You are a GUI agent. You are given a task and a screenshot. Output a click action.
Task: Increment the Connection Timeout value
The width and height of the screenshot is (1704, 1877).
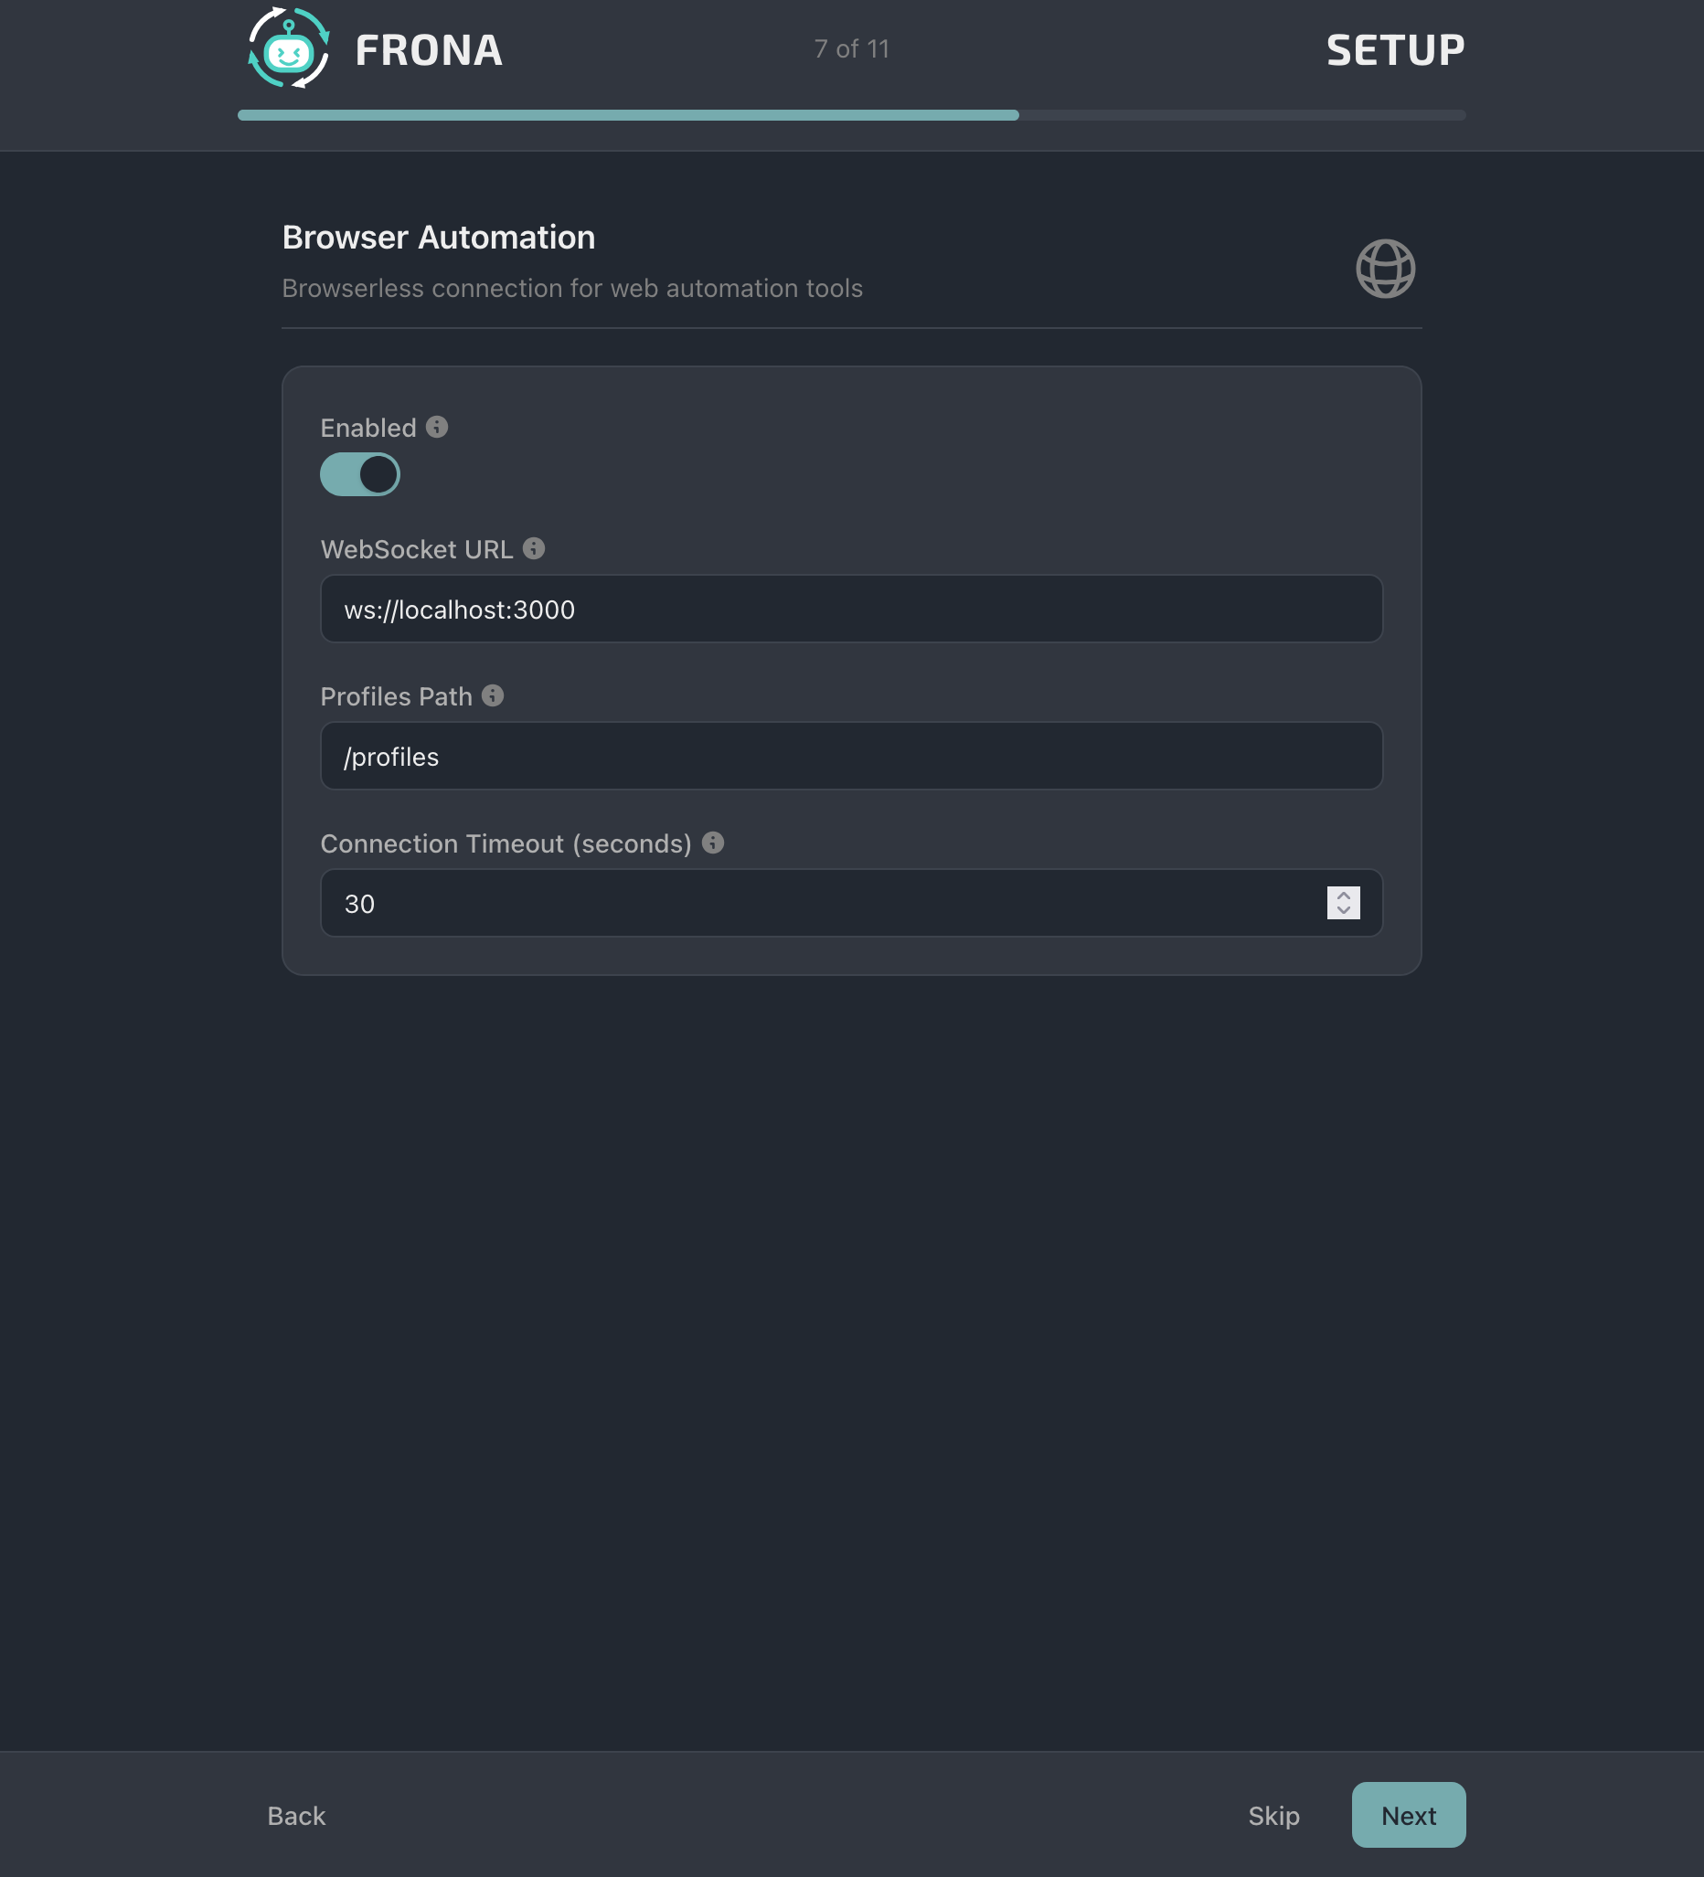(1342, 895)
